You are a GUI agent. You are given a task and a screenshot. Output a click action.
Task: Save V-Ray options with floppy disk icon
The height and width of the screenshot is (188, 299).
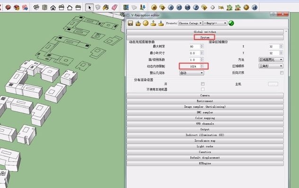[131, 23]
